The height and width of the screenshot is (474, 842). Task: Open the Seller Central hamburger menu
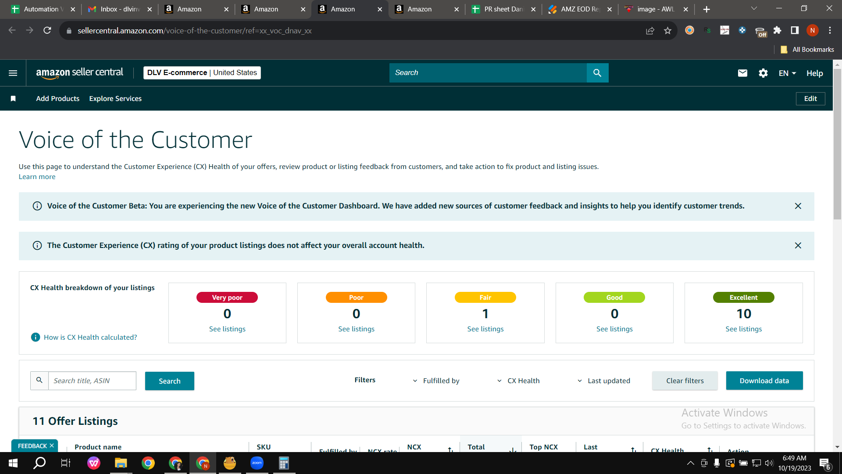(x=13, y=73)
